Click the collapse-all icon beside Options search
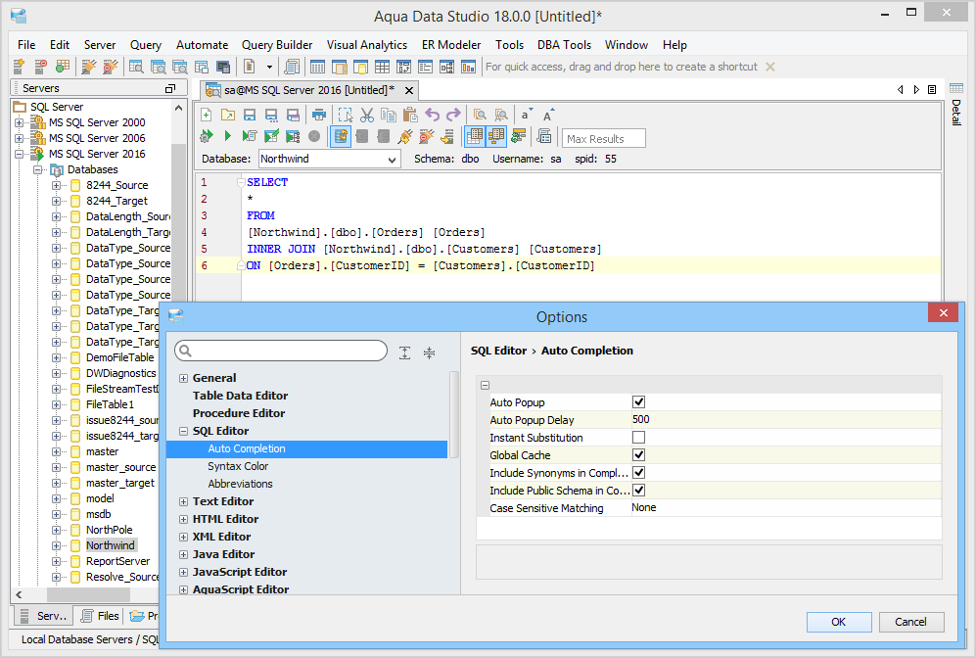 429,352
